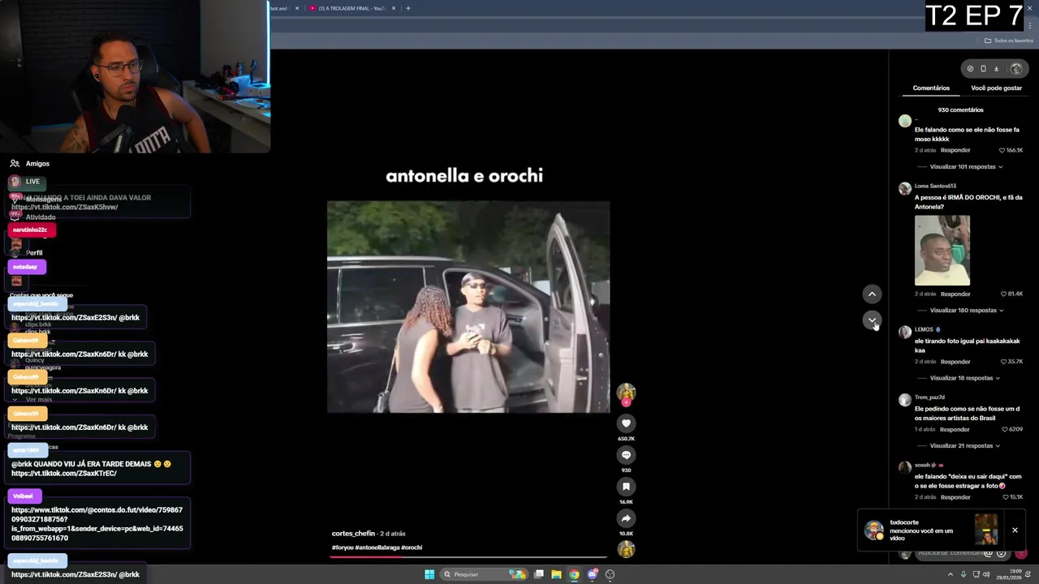Go to next video with down arrow
The image size is (1039, 584).
pos(872,320)
